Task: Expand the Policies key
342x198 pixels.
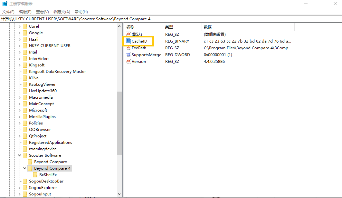Action: (x=19, y=123)
